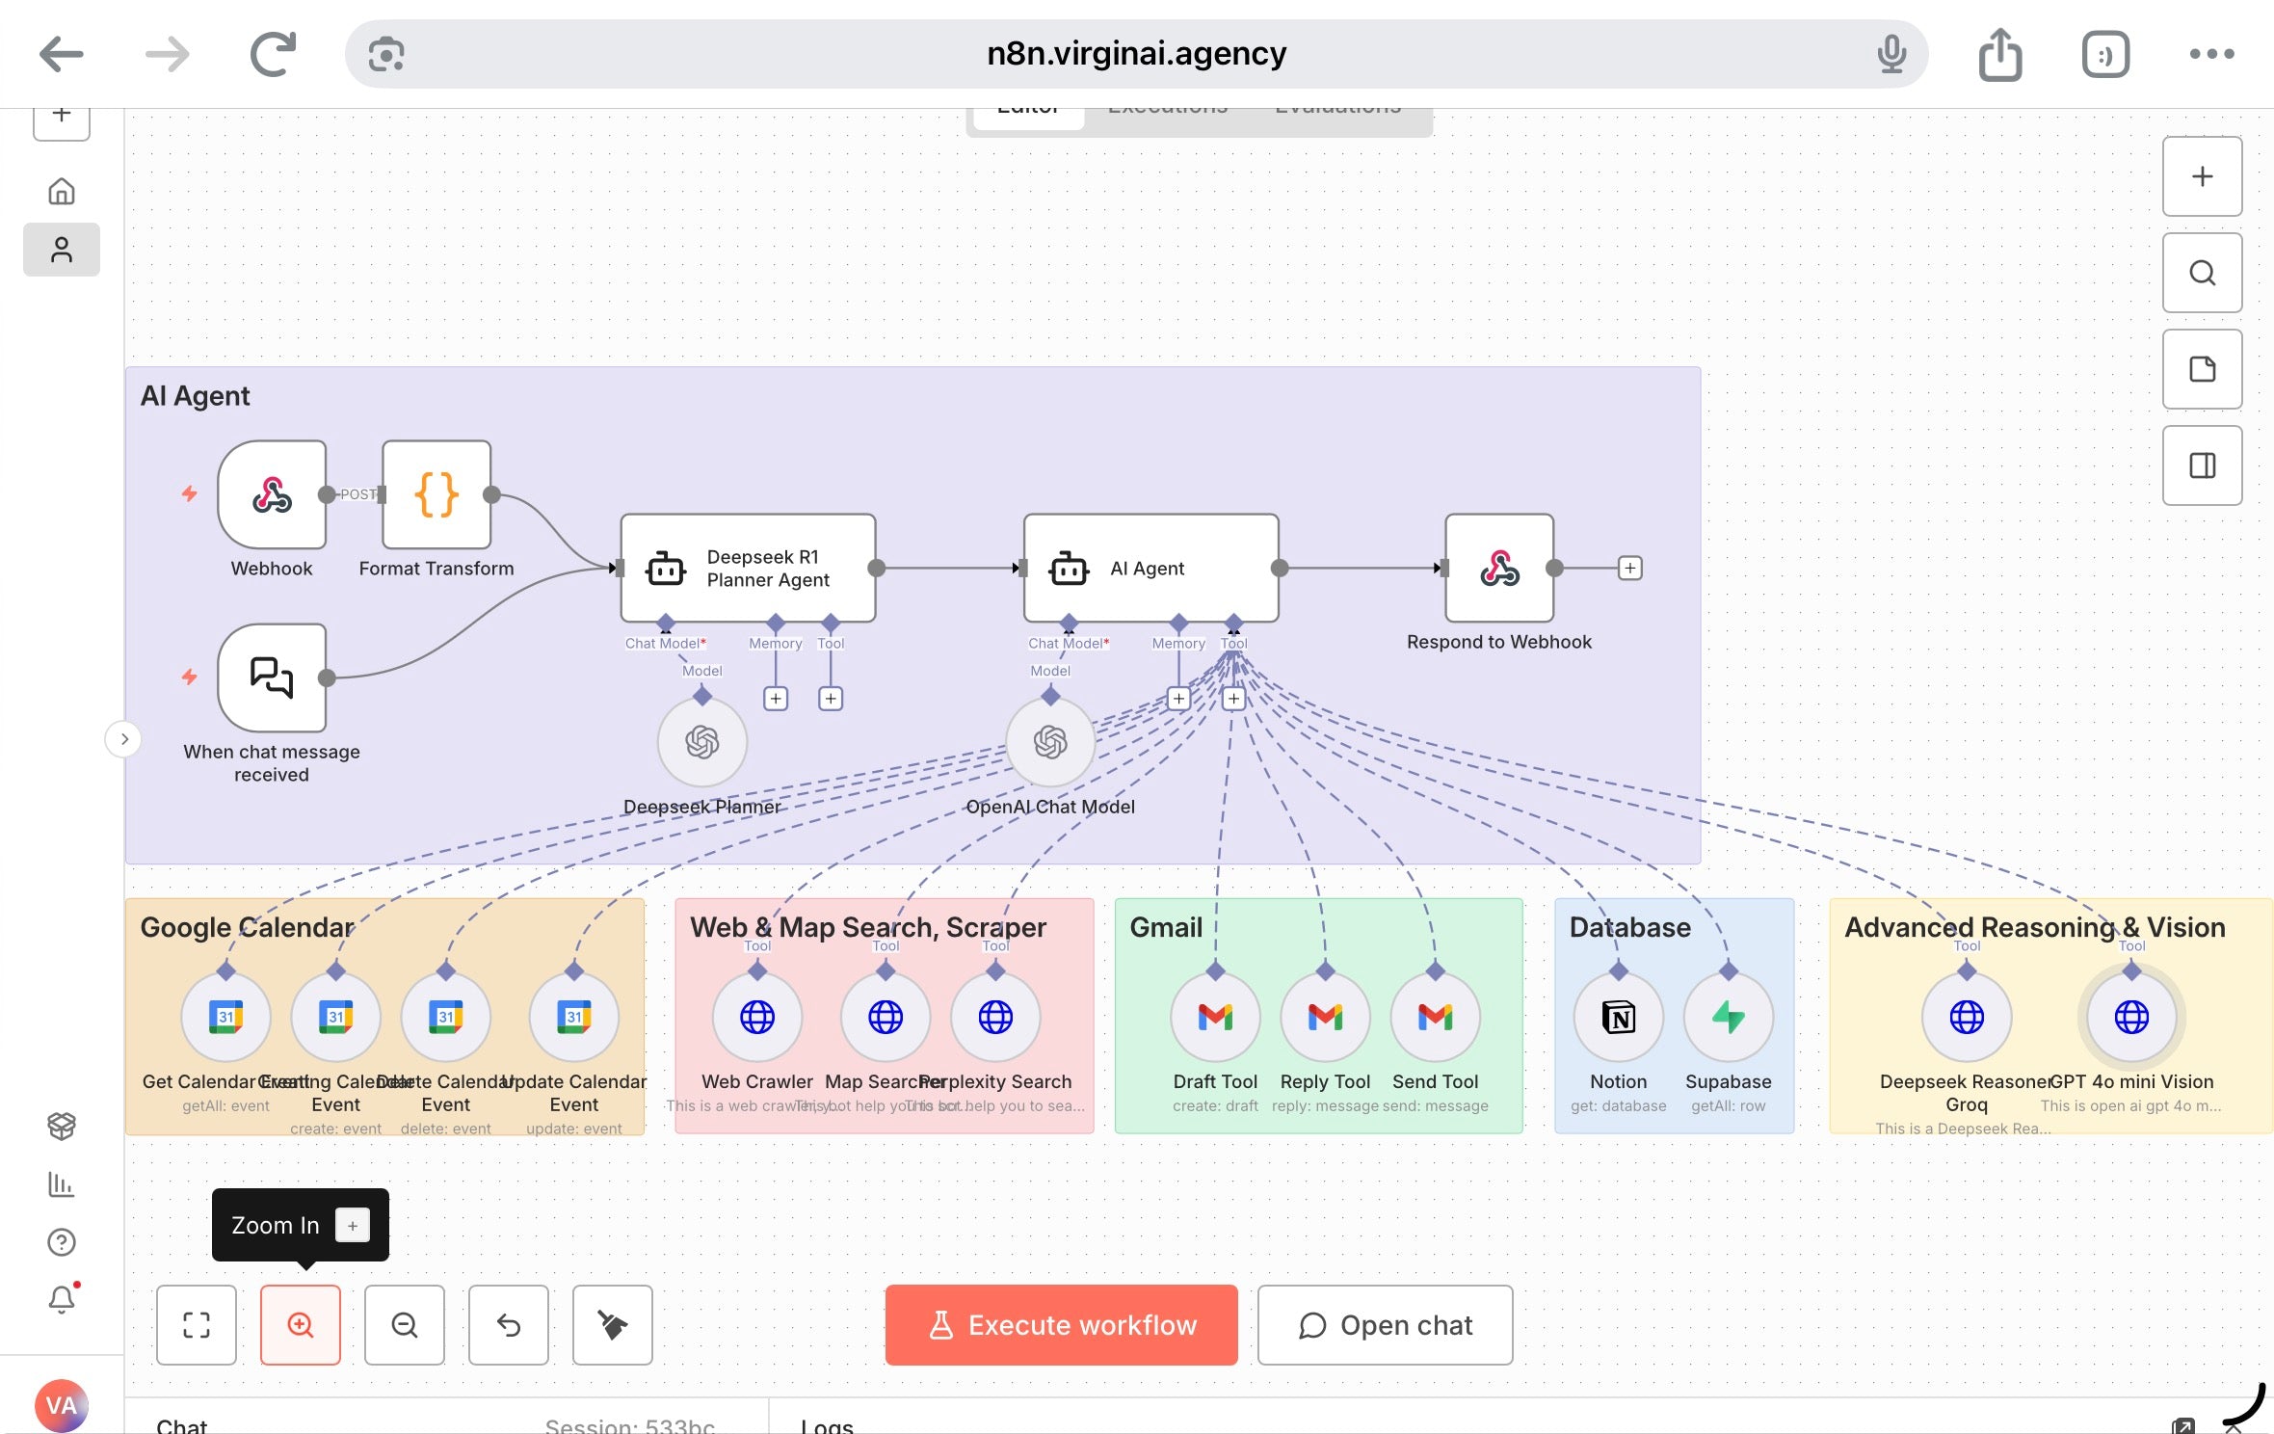Open the Webhook trigger node
Screen dimensions: 2274x1434
click(273, 496)
